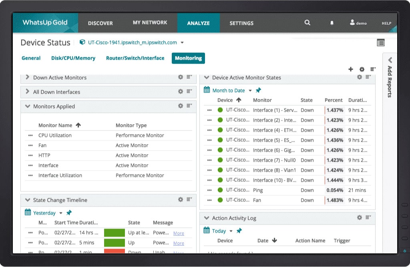Click the calendar icon in State Change Timeline

(27, 213)
